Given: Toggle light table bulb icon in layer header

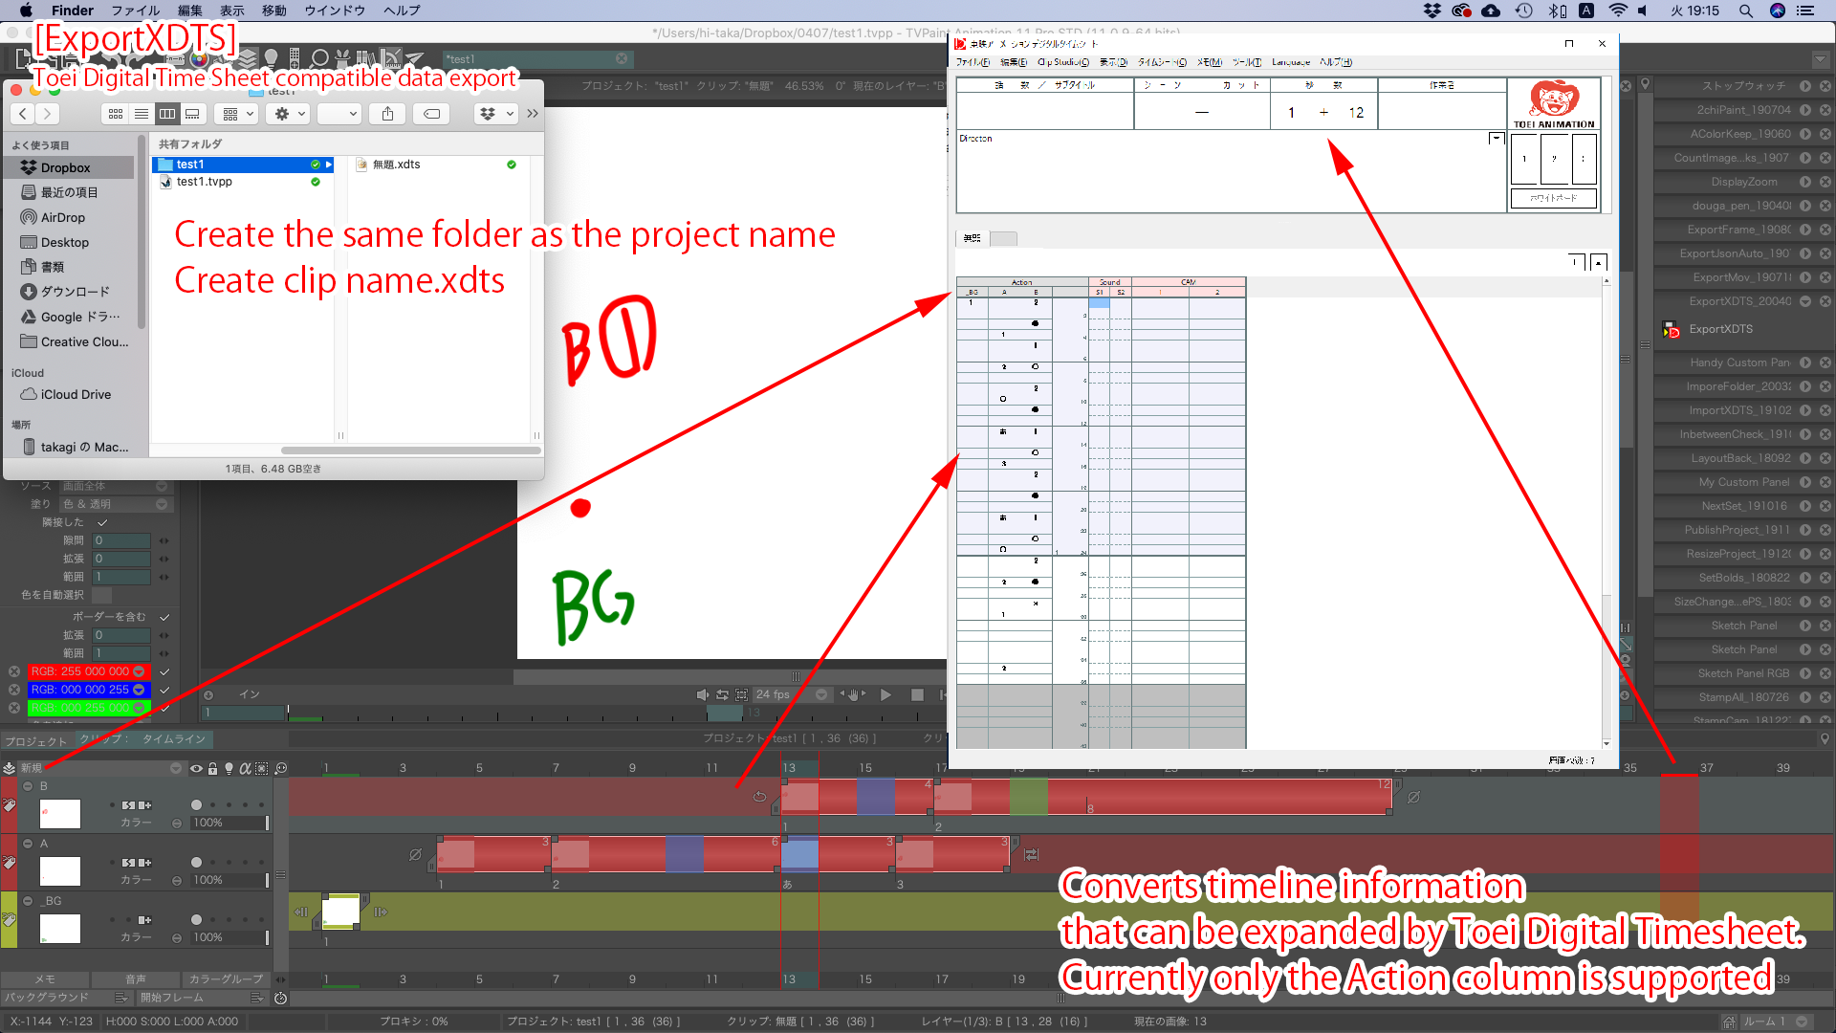Looking at the screenshot, I should click(x=229, y=768).
